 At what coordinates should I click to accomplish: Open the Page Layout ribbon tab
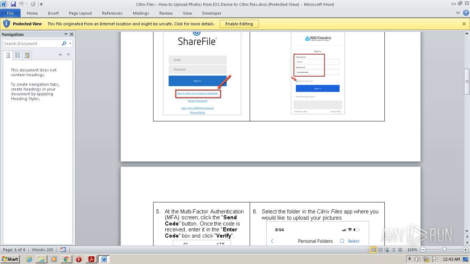tap(80, 13)
